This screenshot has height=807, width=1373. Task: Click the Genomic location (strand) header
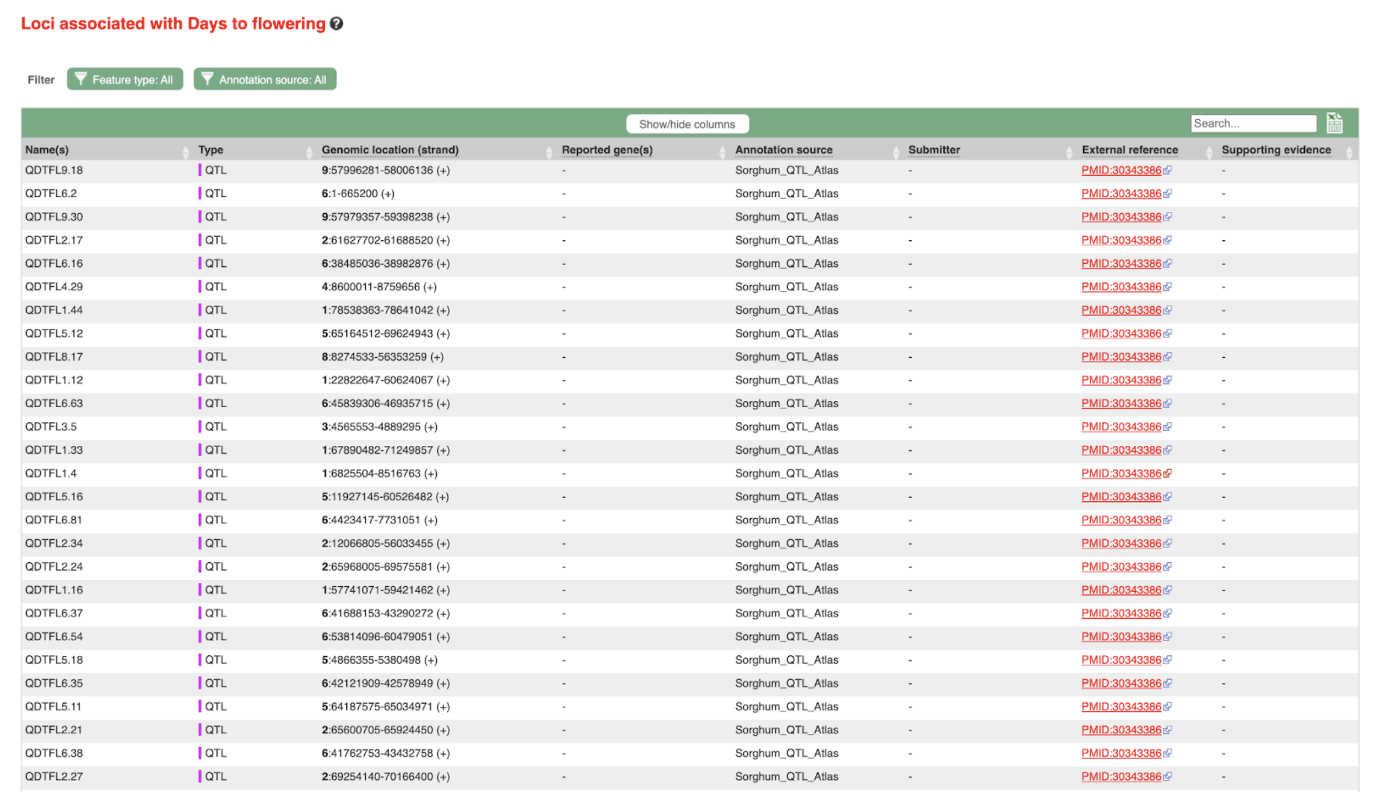coord(390,150)
